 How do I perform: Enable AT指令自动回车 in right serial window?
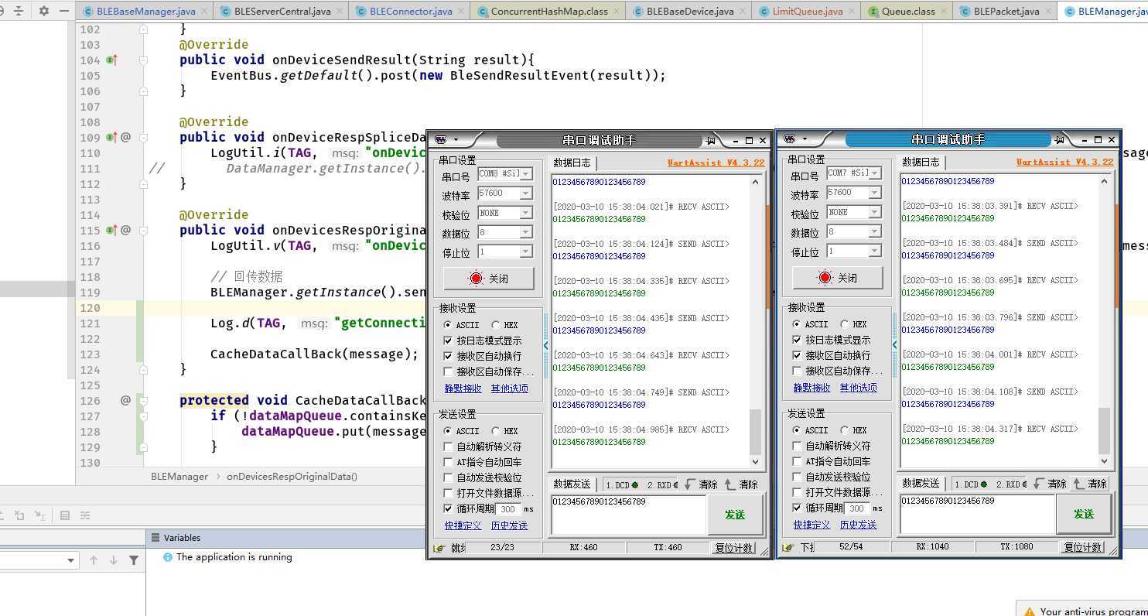click(797, 461)
